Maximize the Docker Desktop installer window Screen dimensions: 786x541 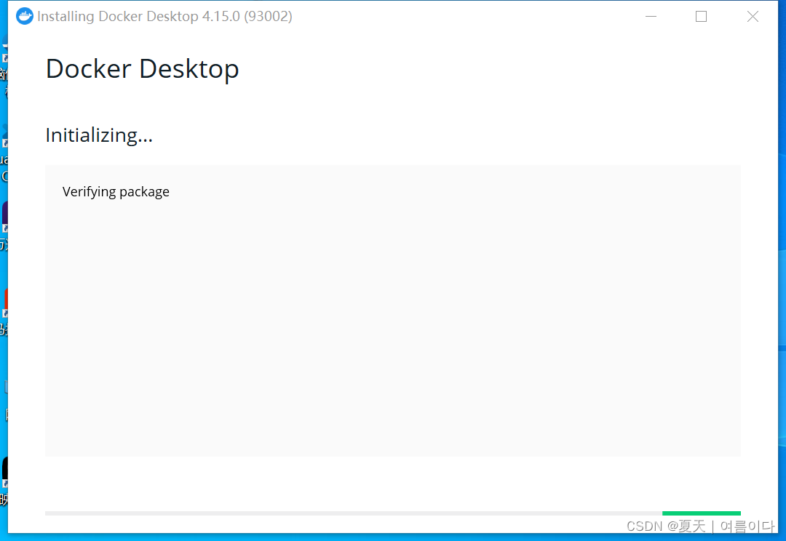(x=702, y=17)
